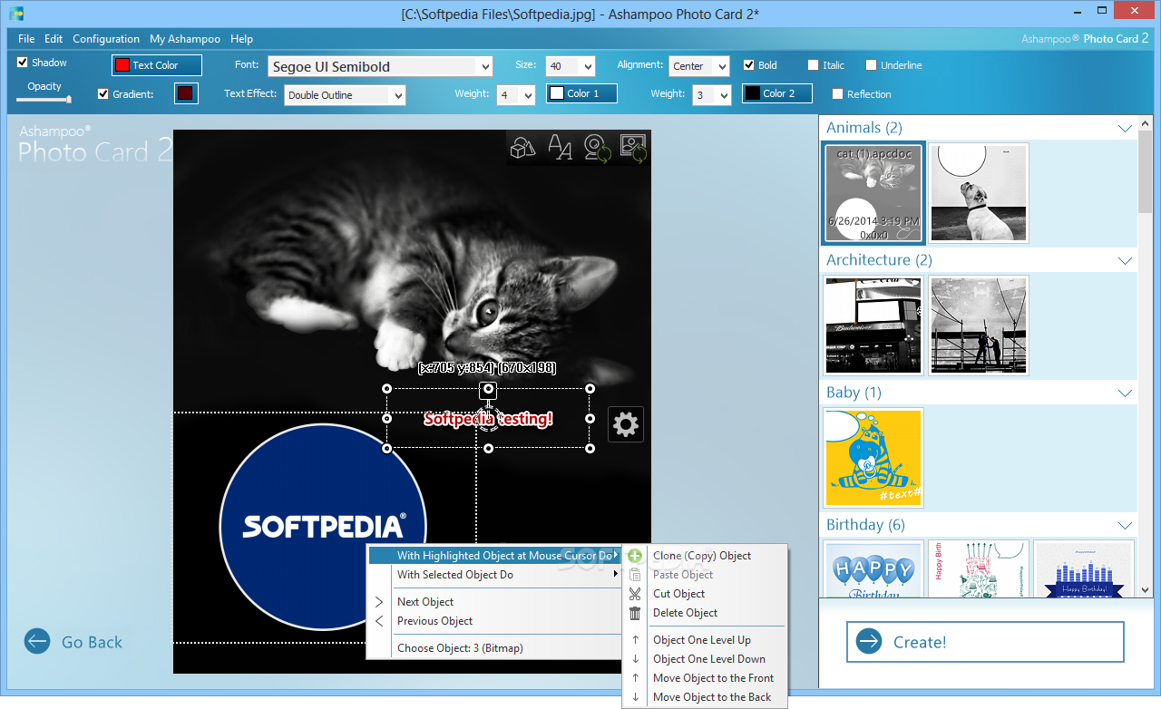The image size is (1161, 709).
Task: Open the Weight dropdown set to 3
Action: 712,95
